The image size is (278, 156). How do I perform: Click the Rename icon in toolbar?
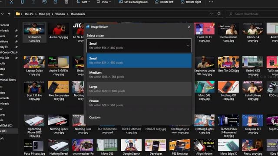(x=44, y=2)
